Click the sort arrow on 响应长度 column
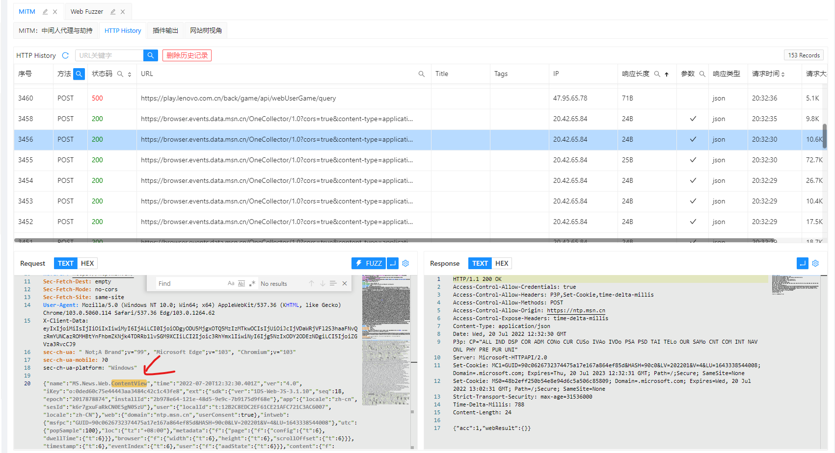The image size is (835, 453). click(666, 74)
